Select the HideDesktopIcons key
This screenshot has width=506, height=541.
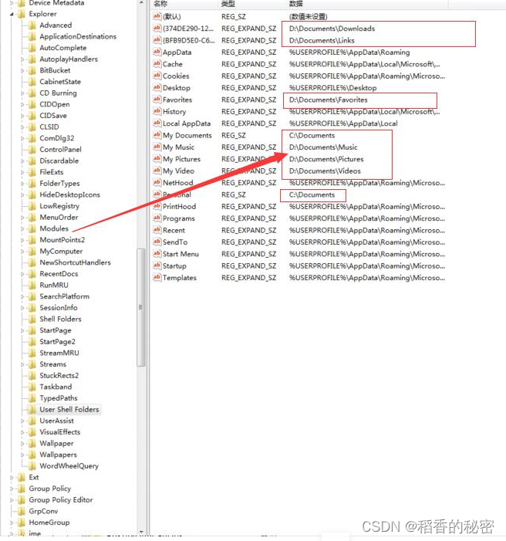tap(69, 194)
